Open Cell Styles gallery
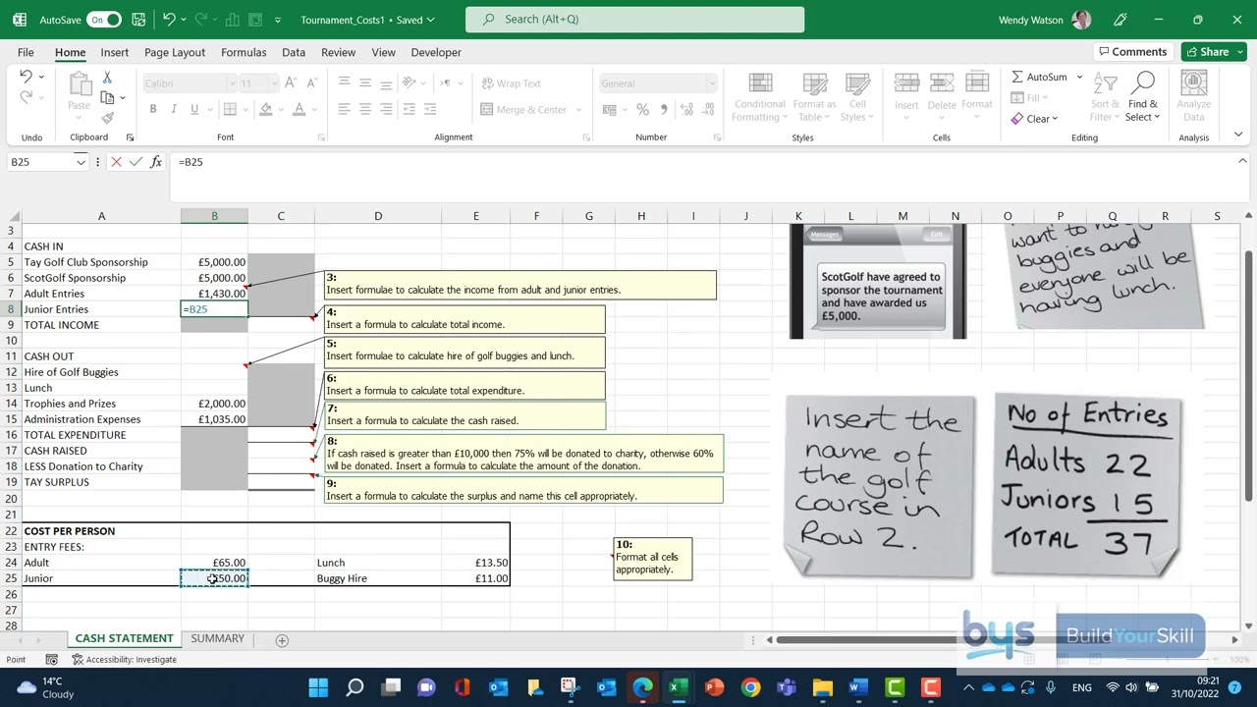The image size is (1257, 707). [857, 97]
